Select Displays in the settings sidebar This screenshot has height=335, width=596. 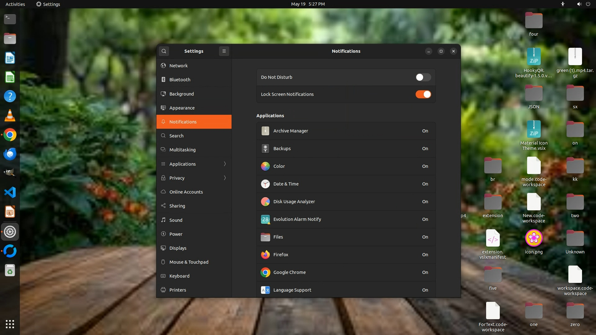point(178,248)
